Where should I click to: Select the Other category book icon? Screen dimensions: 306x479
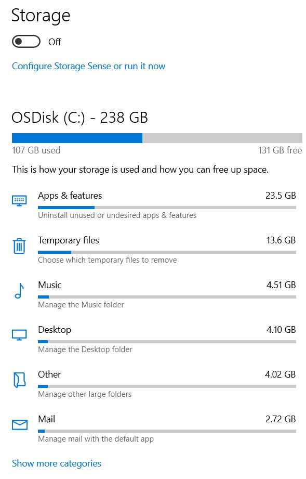(19, 379)
